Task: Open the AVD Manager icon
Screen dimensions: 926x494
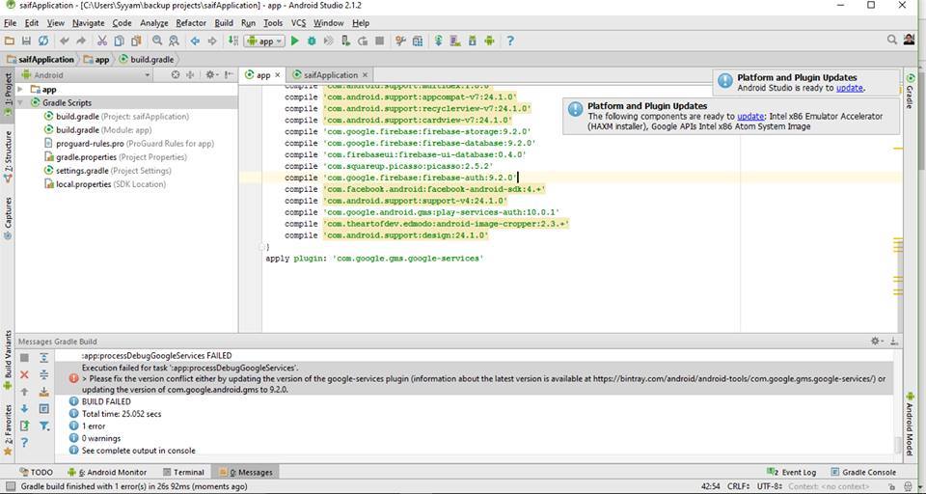Action: pyautogui.click(x=455, y=41)
